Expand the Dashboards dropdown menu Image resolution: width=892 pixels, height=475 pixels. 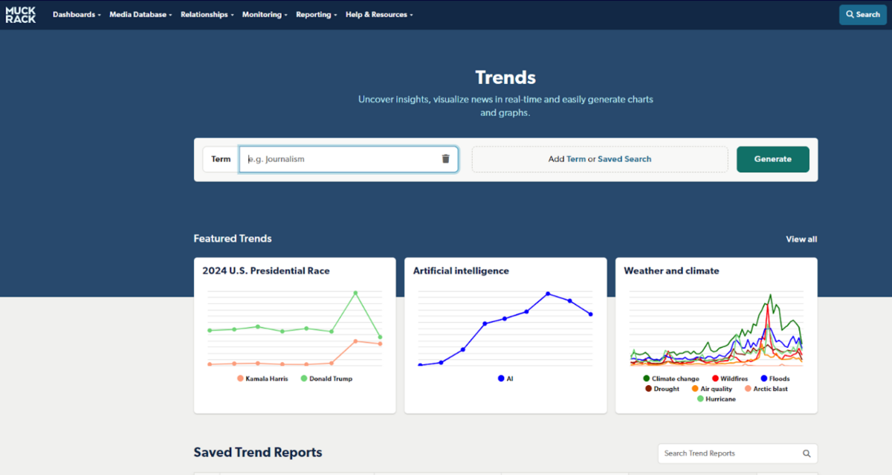click(77, 15)
